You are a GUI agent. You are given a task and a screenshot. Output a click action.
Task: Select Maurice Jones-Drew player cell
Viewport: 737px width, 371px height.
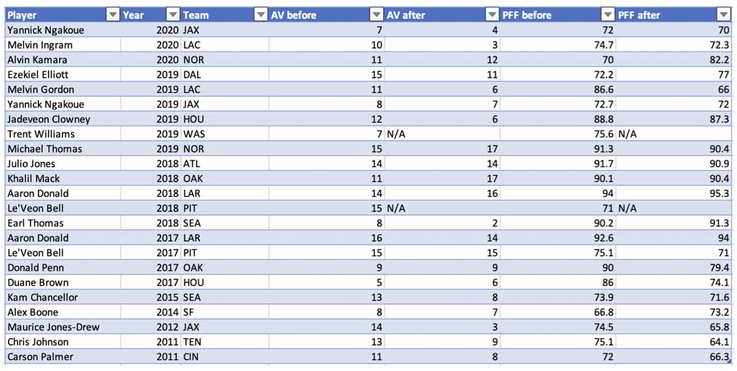pyautogui.click(x=63, y=327)
